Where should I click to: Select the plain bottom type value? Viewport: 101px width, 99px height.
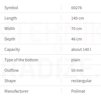pos(76,60)
